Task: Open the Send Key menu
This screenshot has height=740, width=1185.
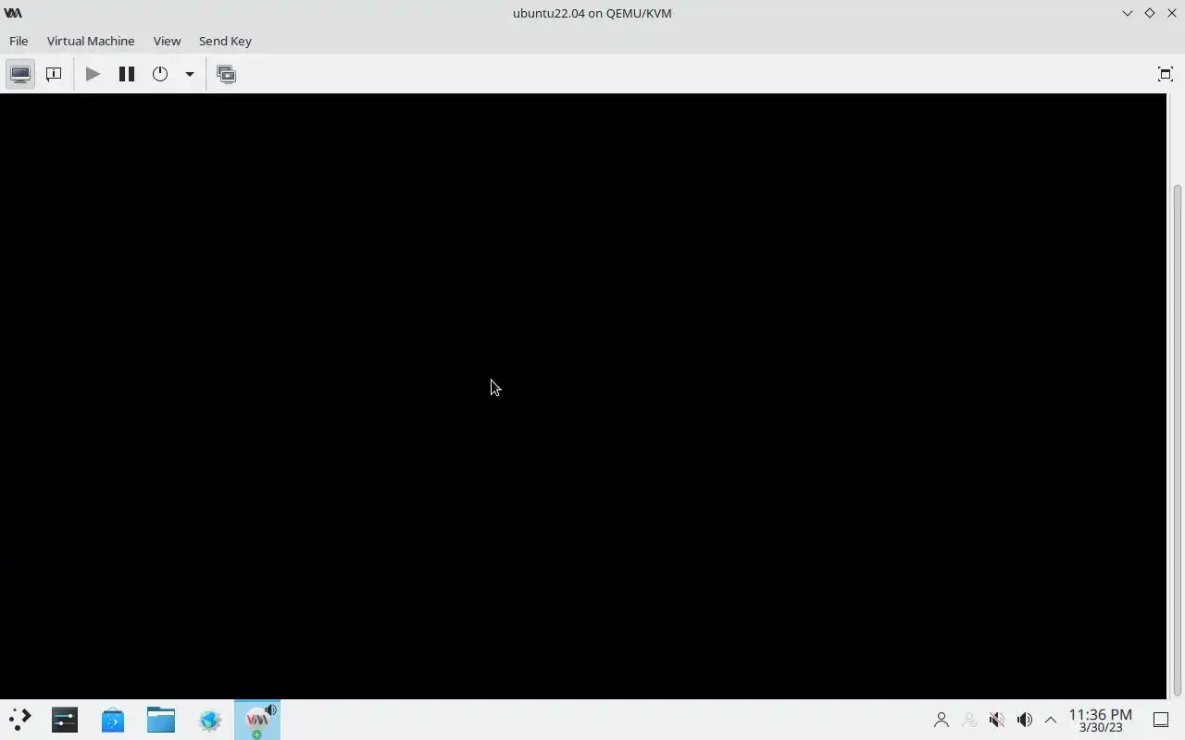Action: click(x=225, y=41)
